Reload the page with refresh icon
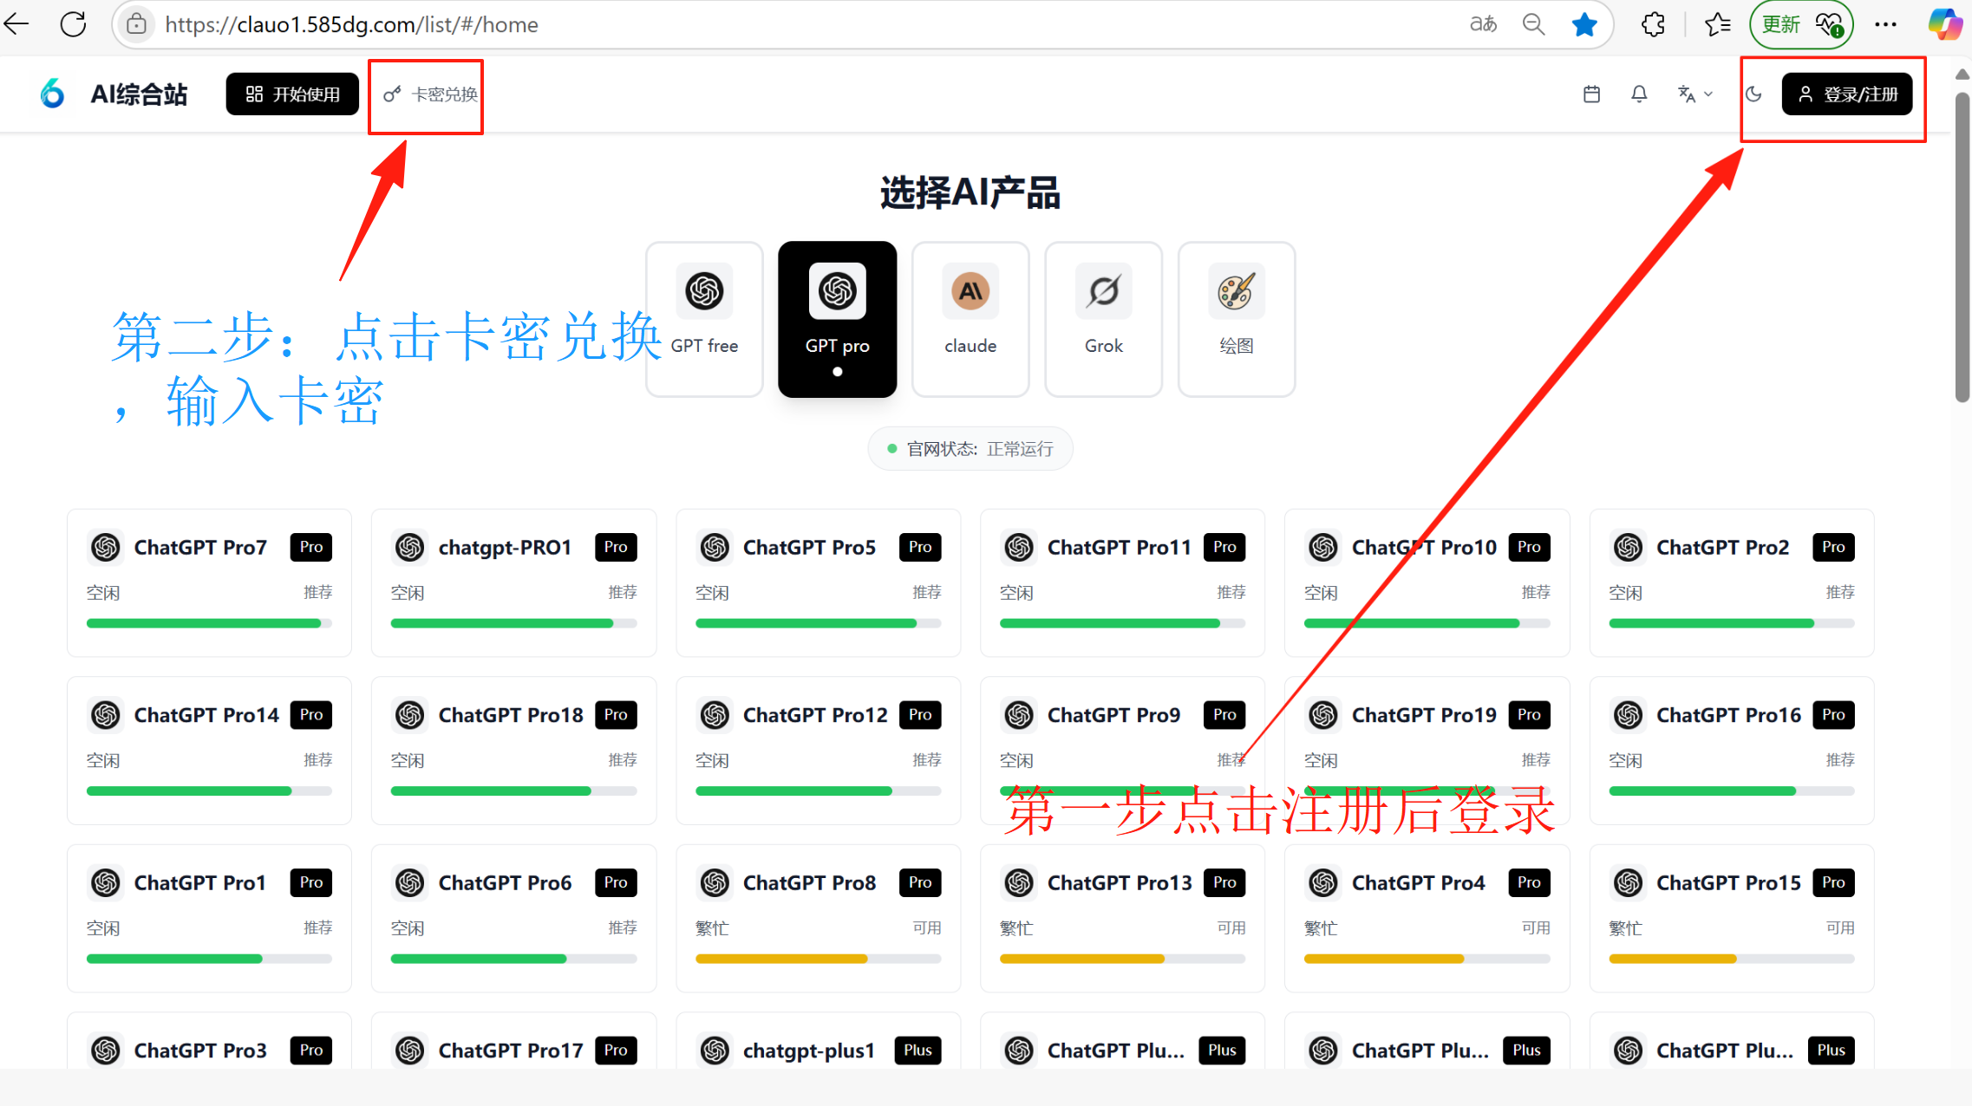Image resolution: width=1972 pixels, height=1106 pixels. pyautogui.click(x=74, y=24)
